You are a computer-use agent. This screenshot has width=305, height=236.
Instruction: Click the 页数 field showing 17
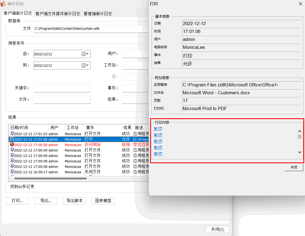(241, 101)
